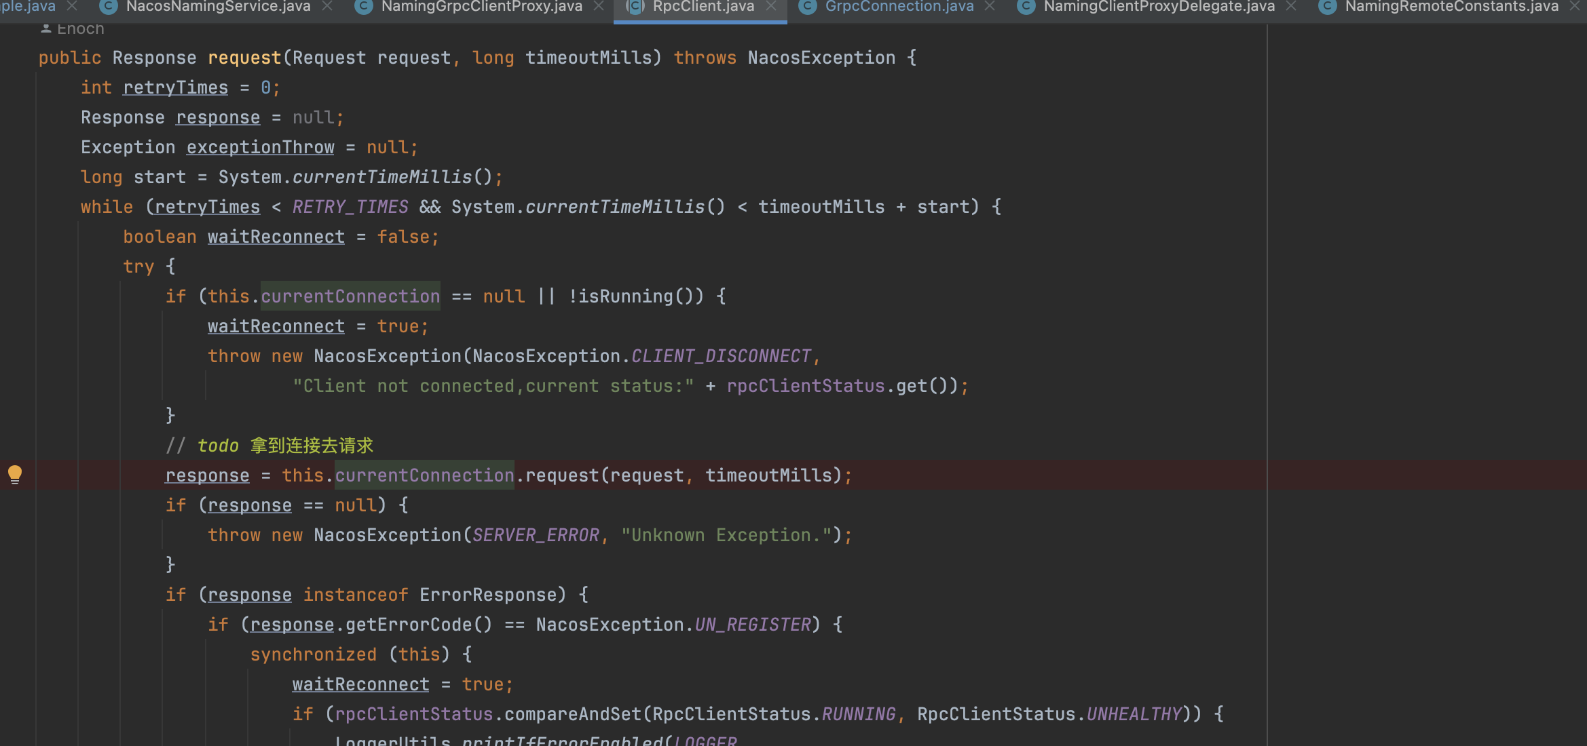The height and width of the screenshot is (746, 1587).
Task: Click the ErrorResponse class name
Action: click(x=488, y=595)
